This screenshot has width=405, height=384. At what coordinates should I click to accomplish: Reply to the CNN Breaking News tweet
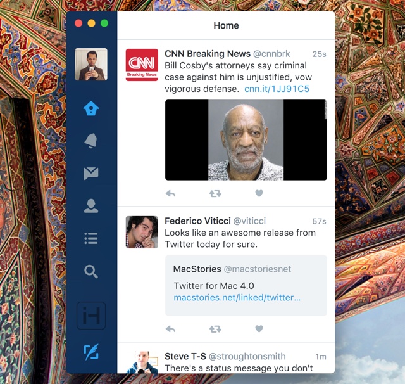(170, 193)
